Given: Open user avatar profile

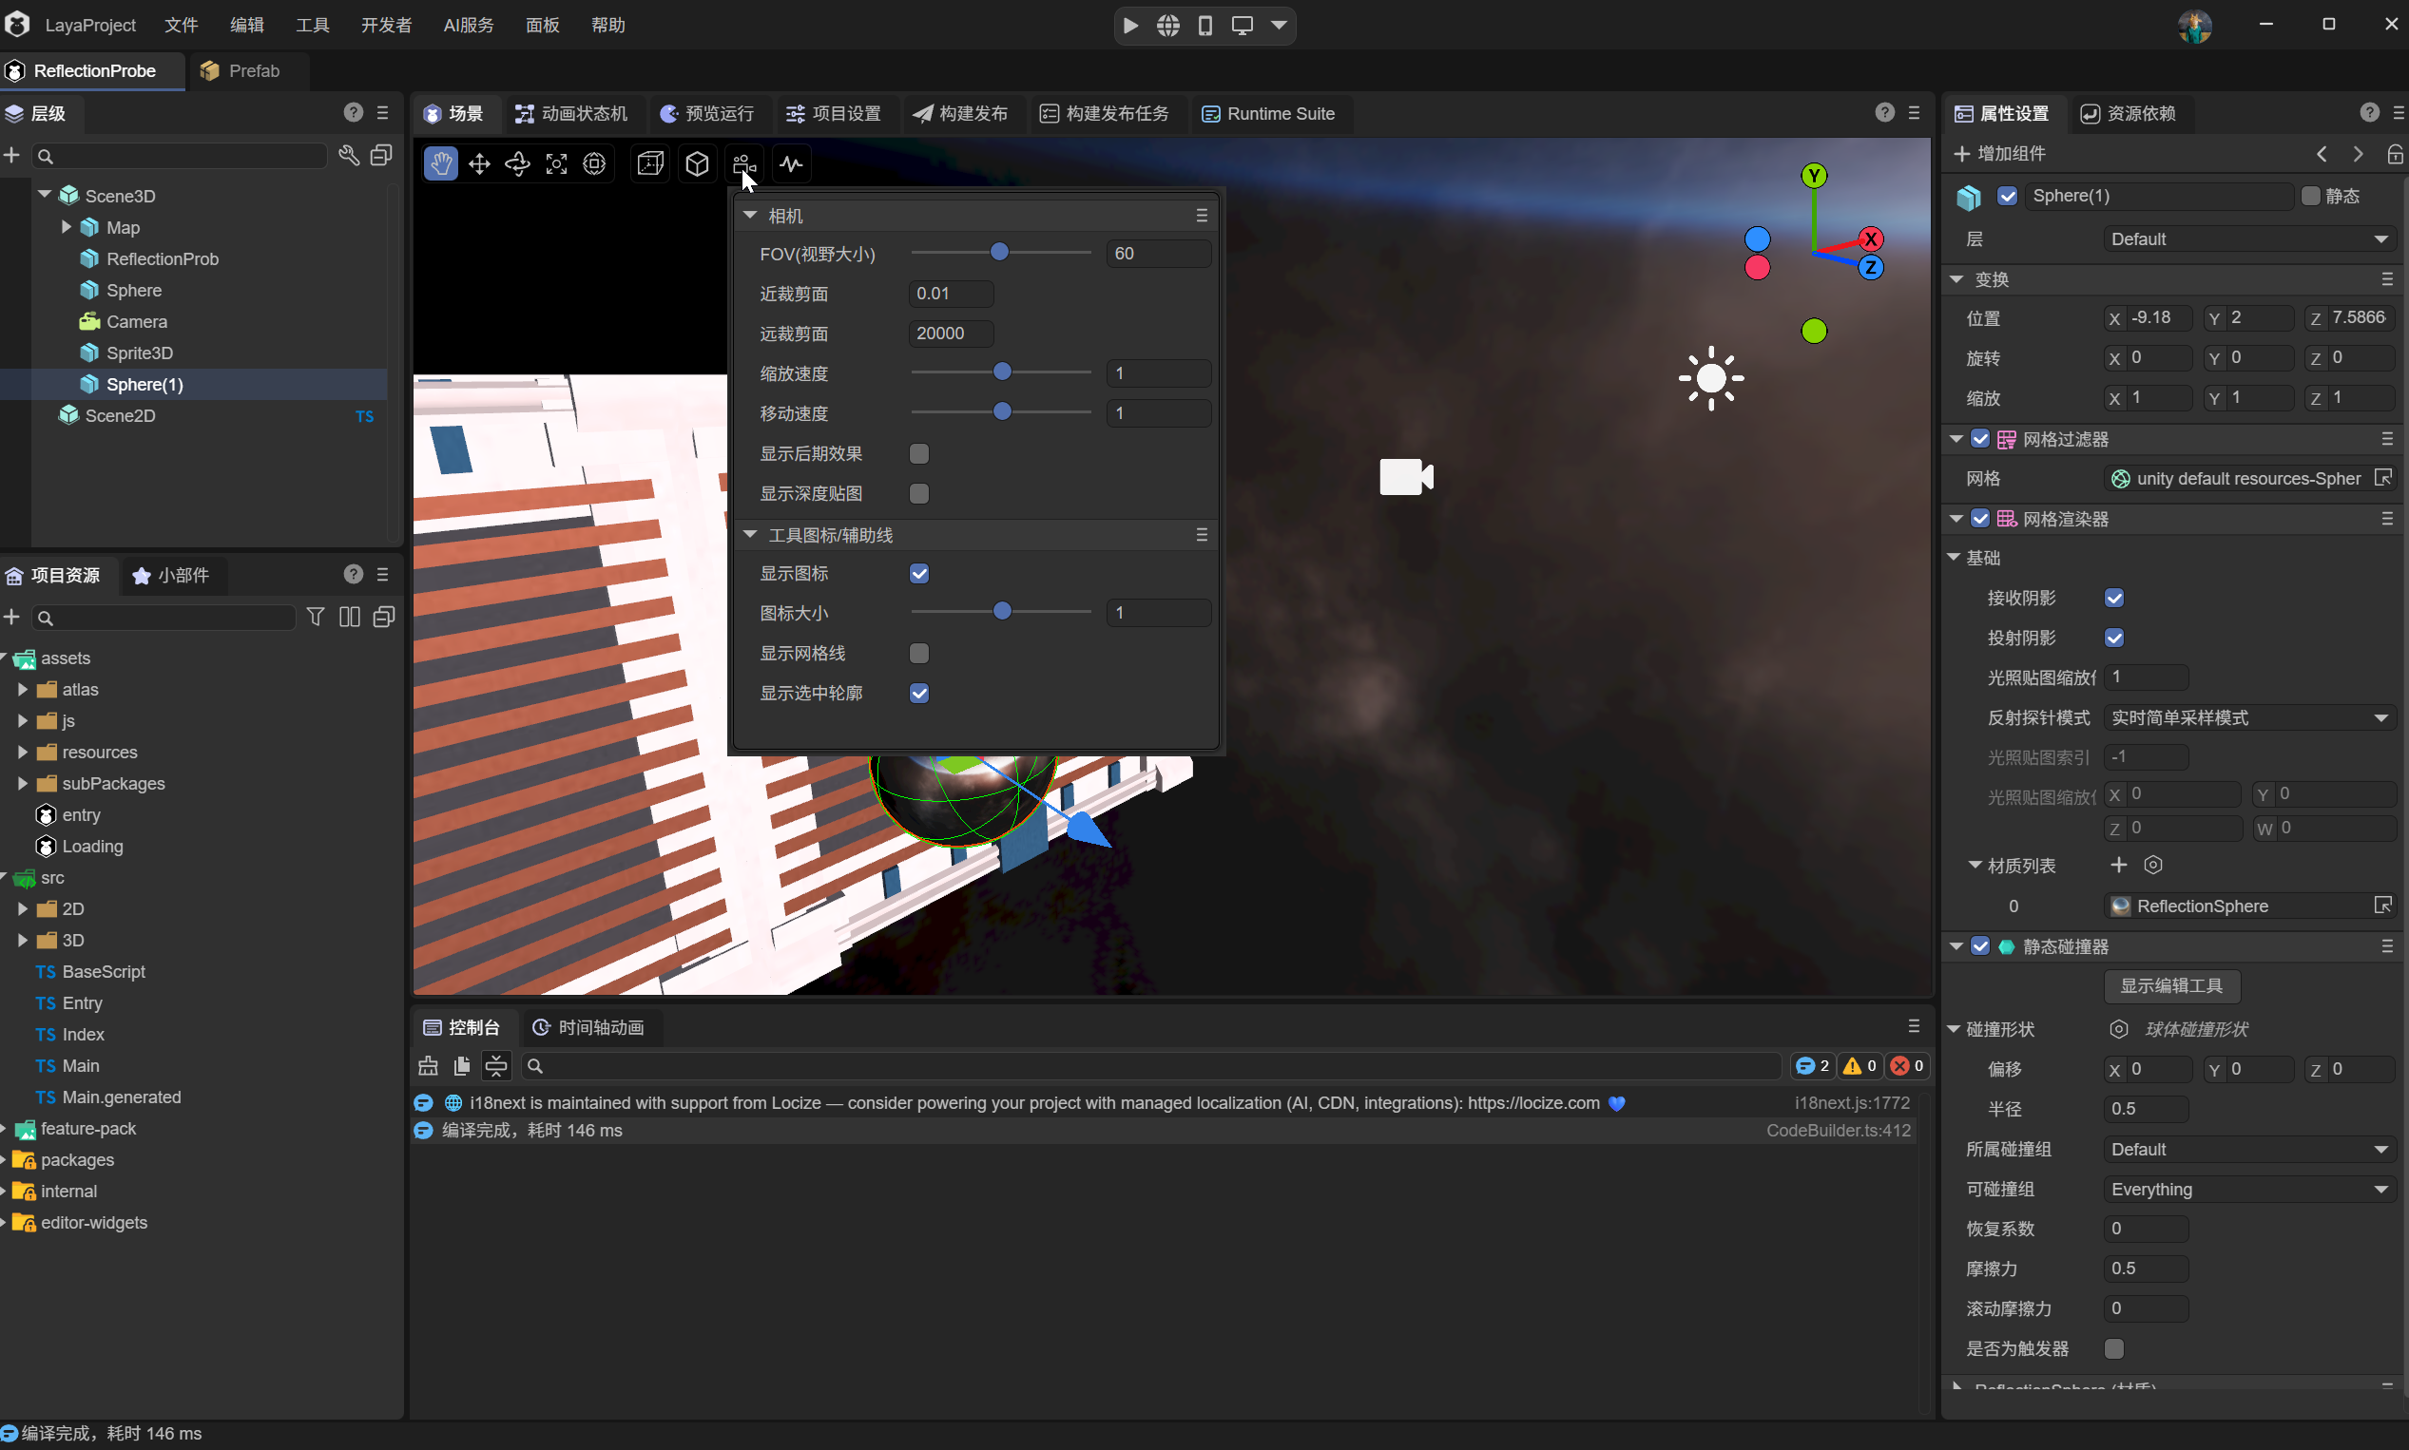Looking at the screenshot, I should pyautogui.click(x=2195, y=26).
